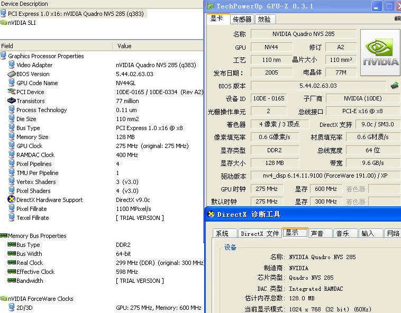Click the Transistors row icon
Image resolution: width=401 pixels, height=313 pixels.
[x=12, y=101]
